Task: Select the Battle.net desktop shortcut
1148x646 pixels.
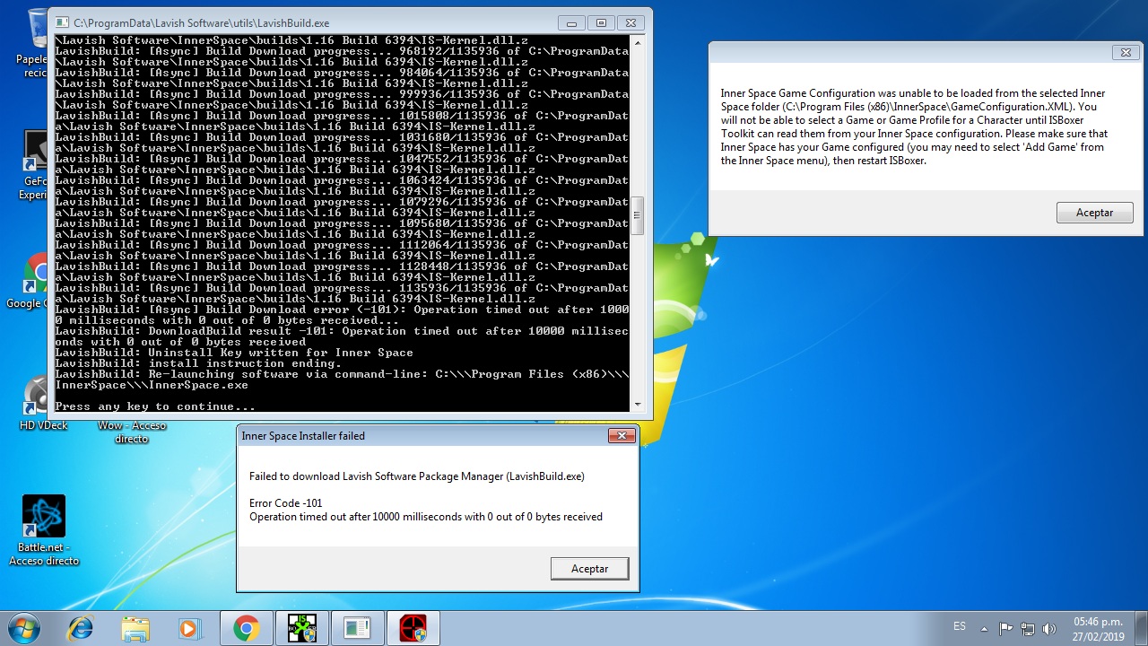Action: [x=44, y=530]
